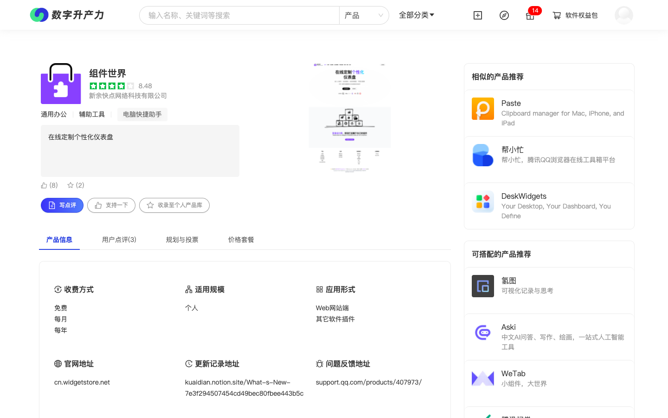Select the 通用办公 category tag
This screenshot has height=418, width=668.
point(54,114)
